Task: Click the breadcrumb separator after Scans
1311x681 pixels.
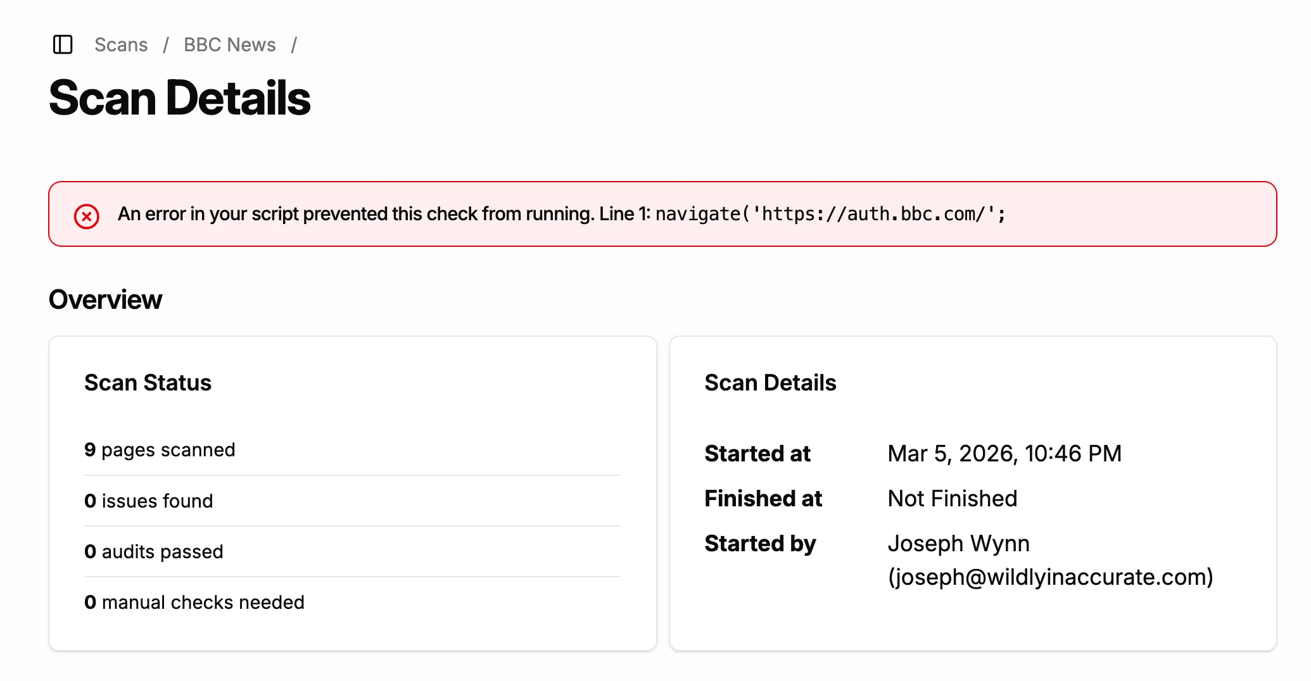Action: (x=166, y=45)
